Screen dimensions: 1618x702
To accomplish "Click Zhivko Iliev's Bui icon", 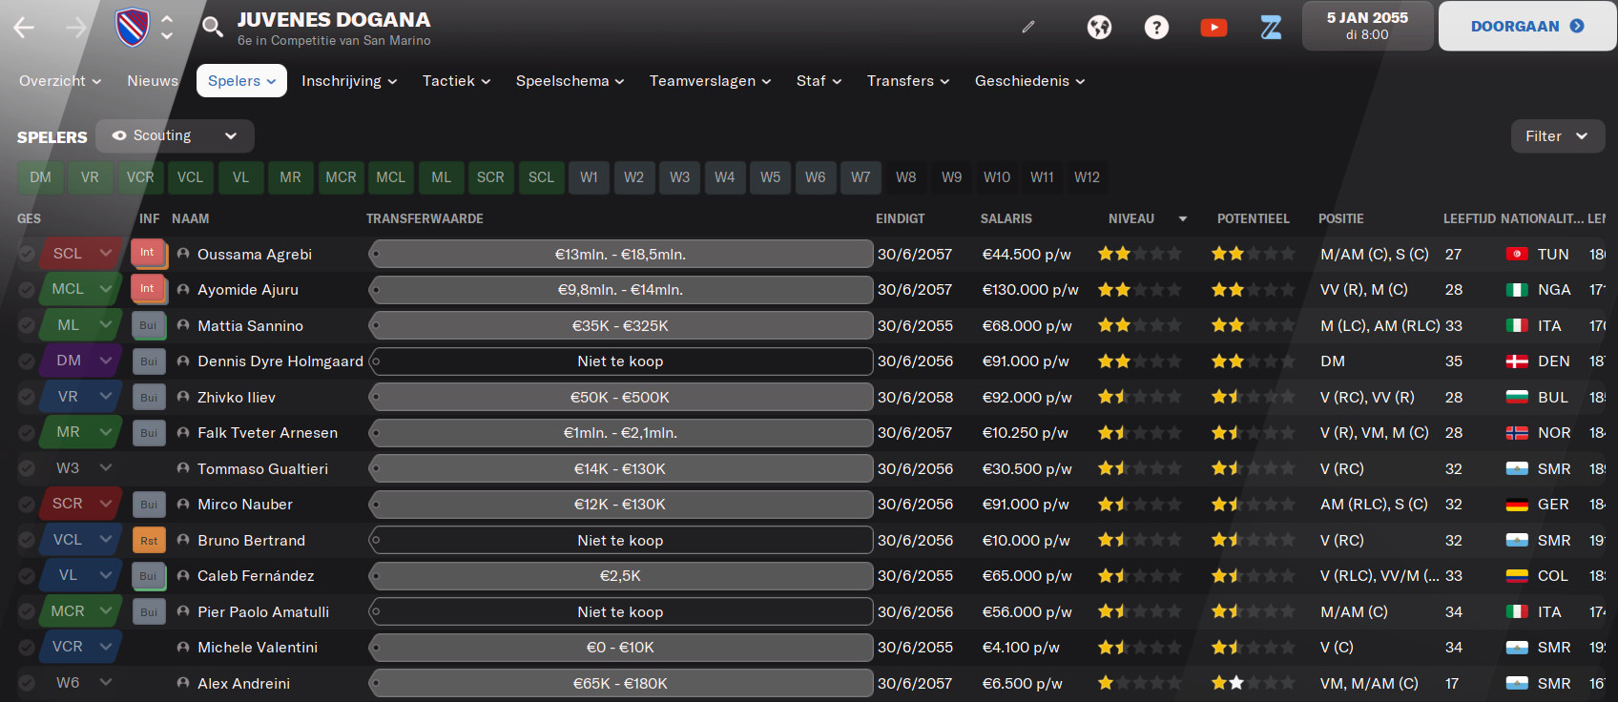I will pos(149,397).
